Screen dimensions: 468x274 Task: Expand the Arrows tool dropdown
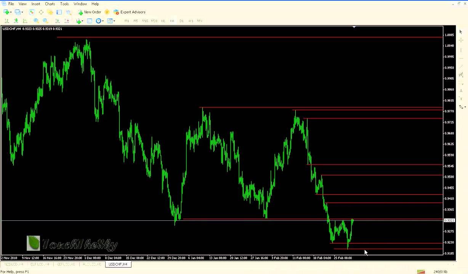[465, 107]
